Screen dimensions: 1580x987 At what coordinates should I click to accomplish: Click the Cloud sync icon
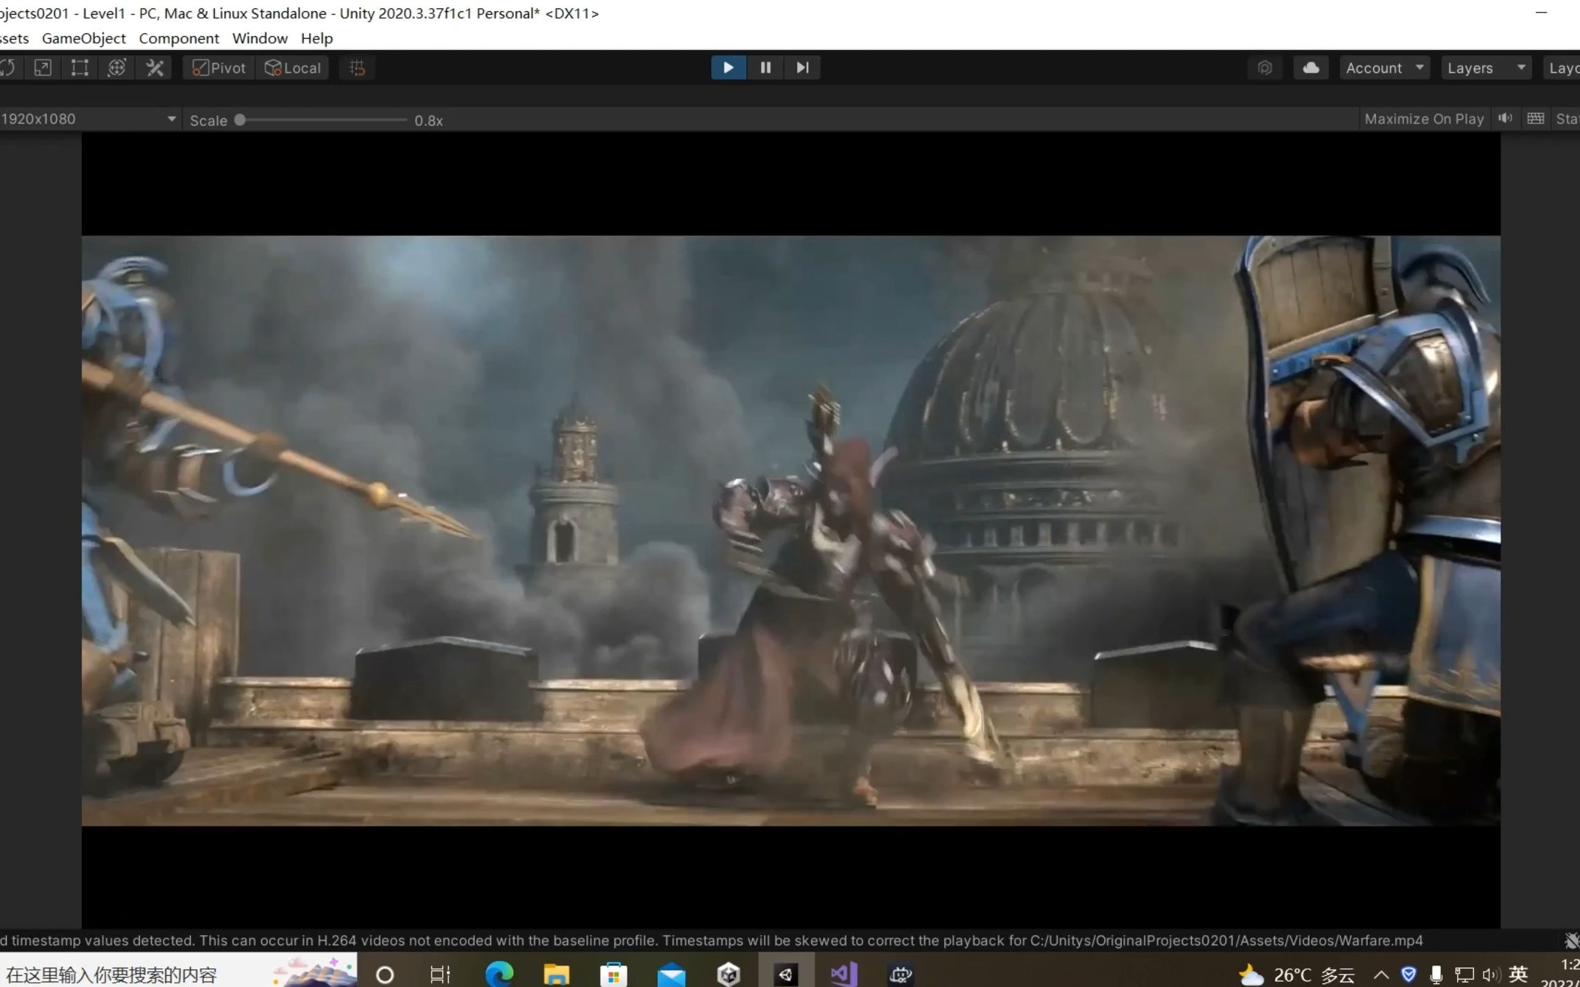1310,67
